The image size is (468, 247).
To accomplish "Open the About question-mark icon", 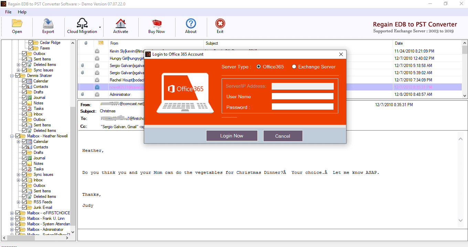I will click(191, 24).
